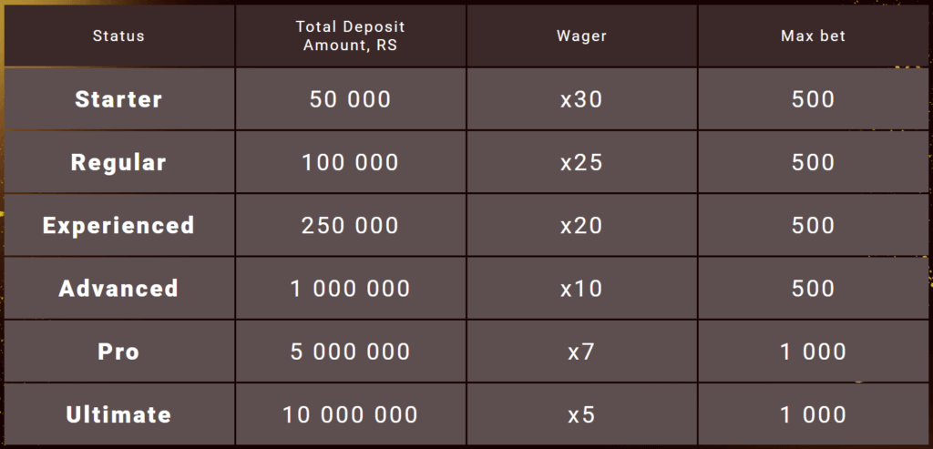Click the 50 000 deposit amount
Image resolution: width=933 pixels, height=449 pixels.
350,99
